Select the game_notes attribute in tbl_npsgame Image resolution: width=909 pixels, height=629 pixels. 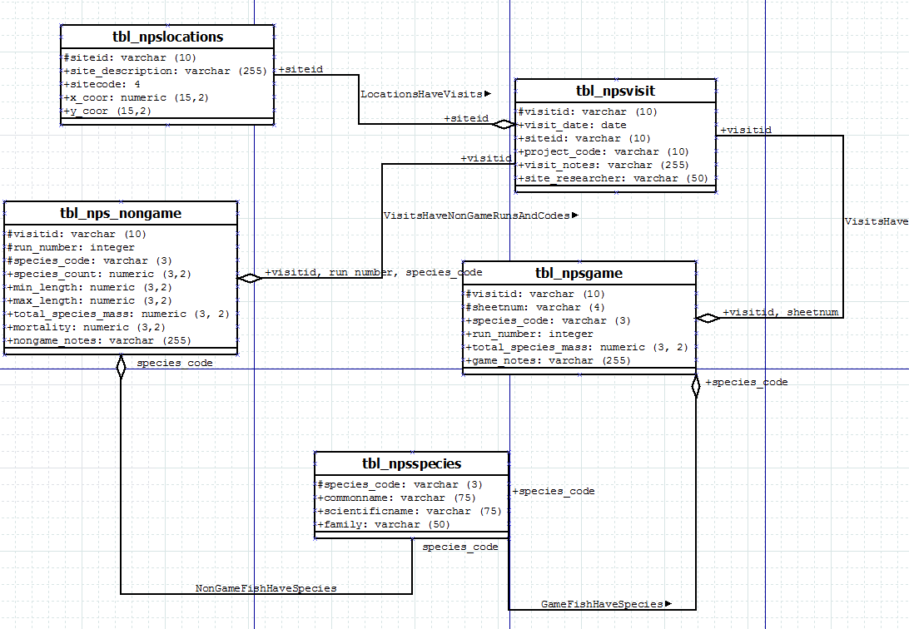[548, 360]
